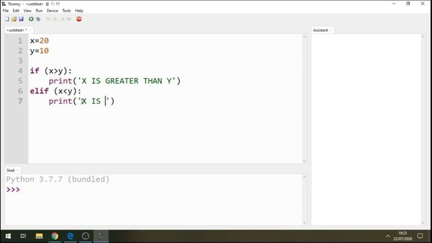
Task: Open the Edit menu
Action: [x=16, y=11]
